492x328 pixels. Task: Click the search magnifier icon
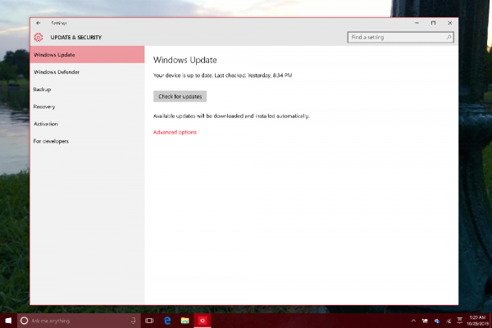point(449,38)
